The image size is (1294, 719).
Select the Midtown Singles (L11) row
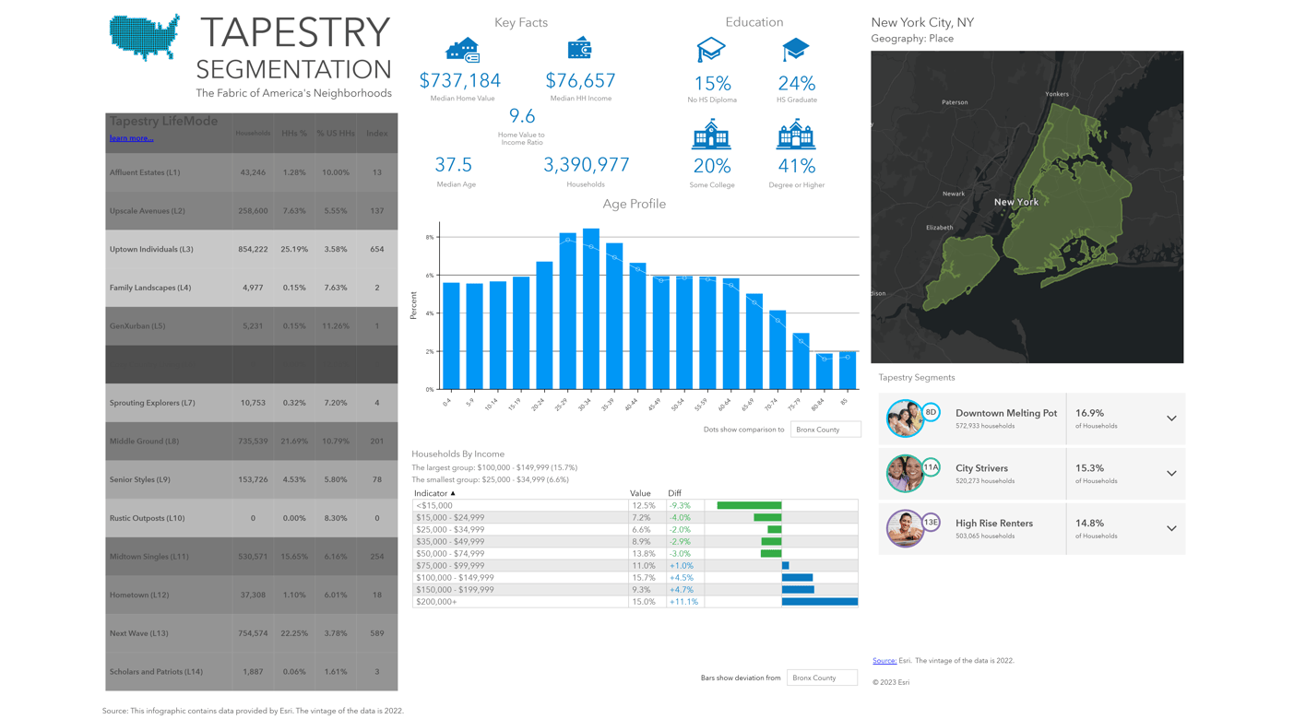[252, 557]
